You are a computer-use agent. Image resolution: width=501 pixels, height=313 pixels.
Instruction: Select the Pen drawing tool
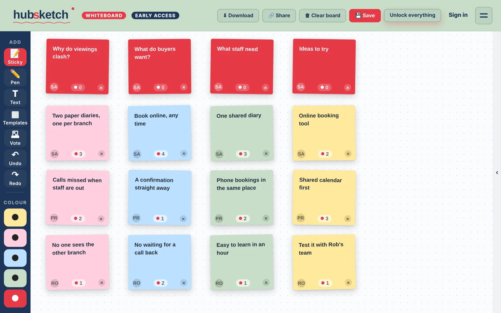(x=15, y=77)
